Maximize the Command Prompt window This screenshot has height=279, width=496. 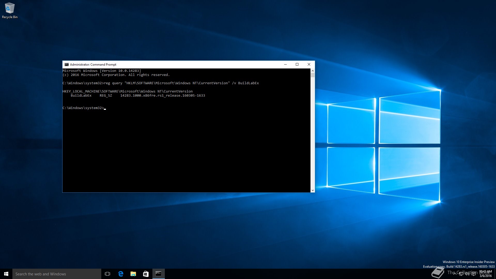pyautogui.click(x=297, y=65)
